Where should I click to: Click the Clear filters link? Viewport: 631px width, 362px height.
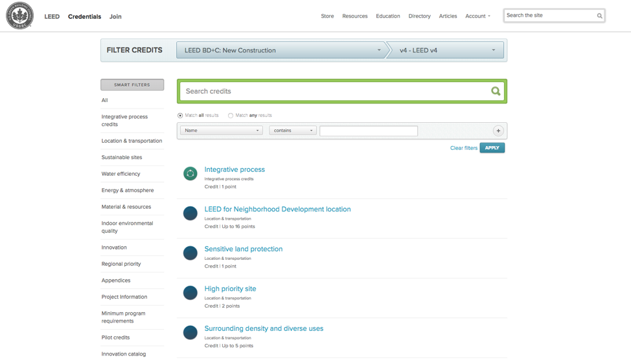coord(464,148)
